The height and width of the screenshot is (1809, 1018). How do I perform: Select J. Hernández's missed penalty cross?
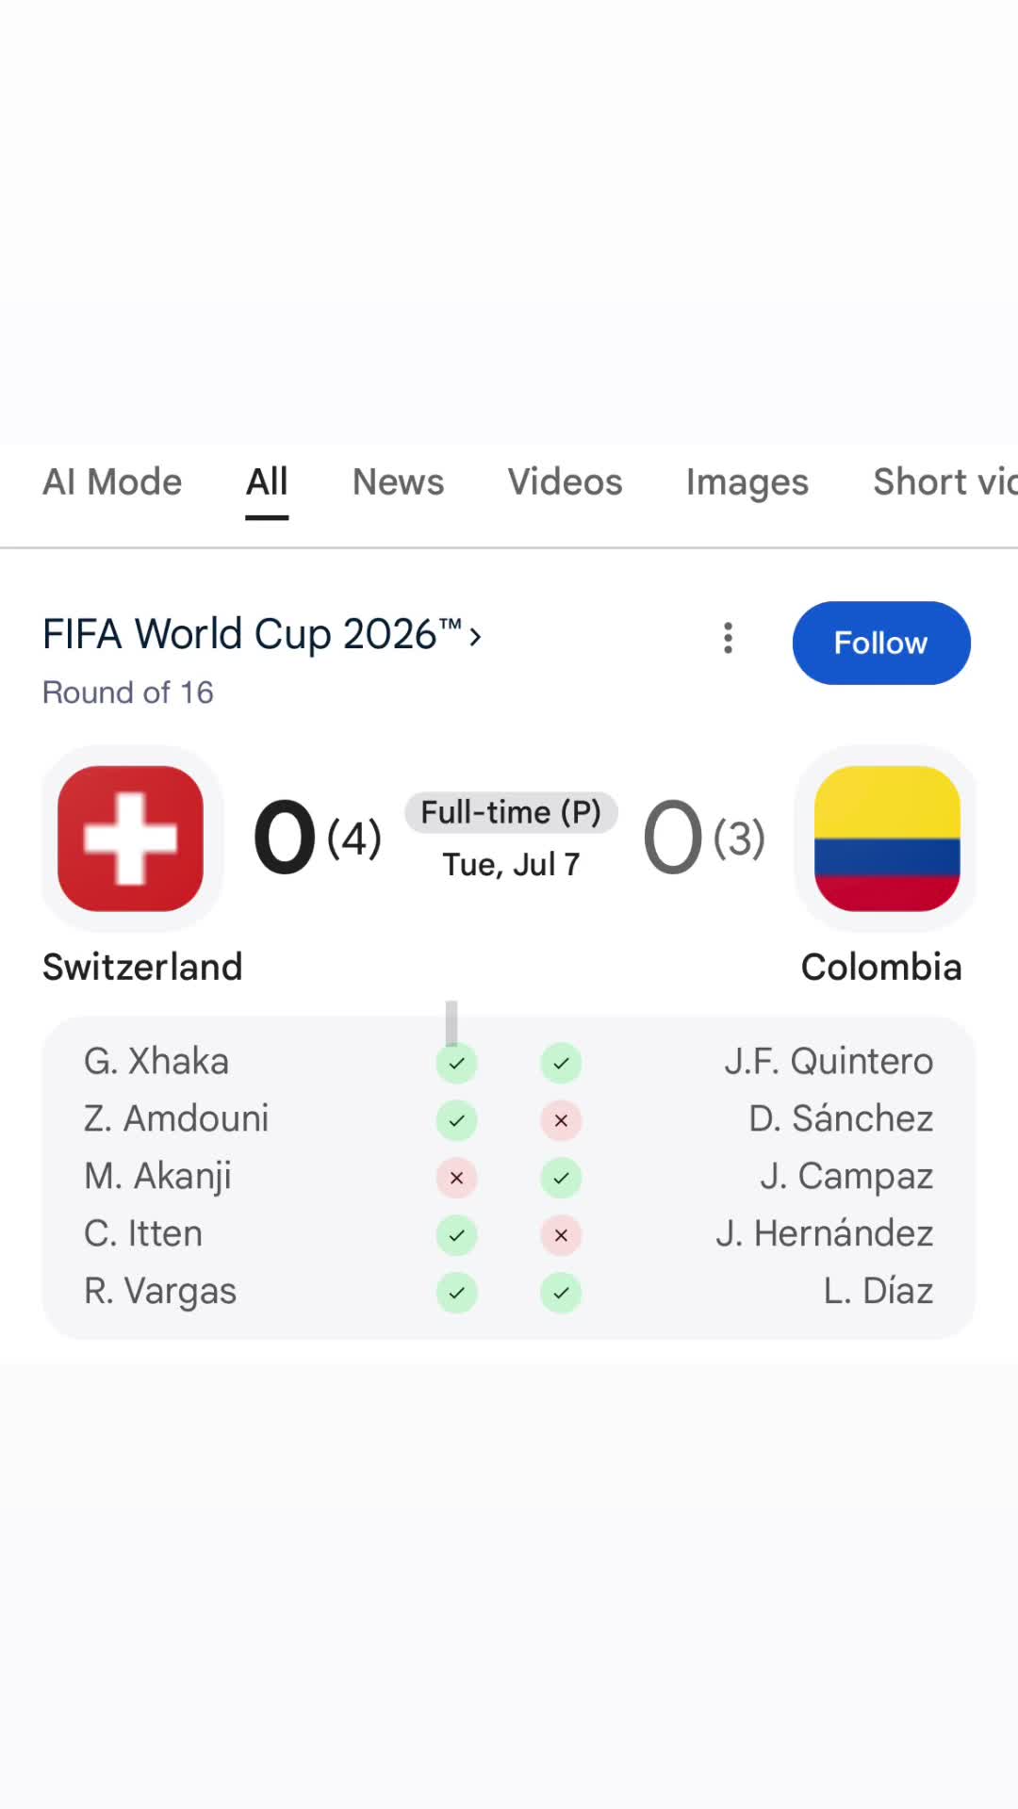click(x=561, y=1235)
